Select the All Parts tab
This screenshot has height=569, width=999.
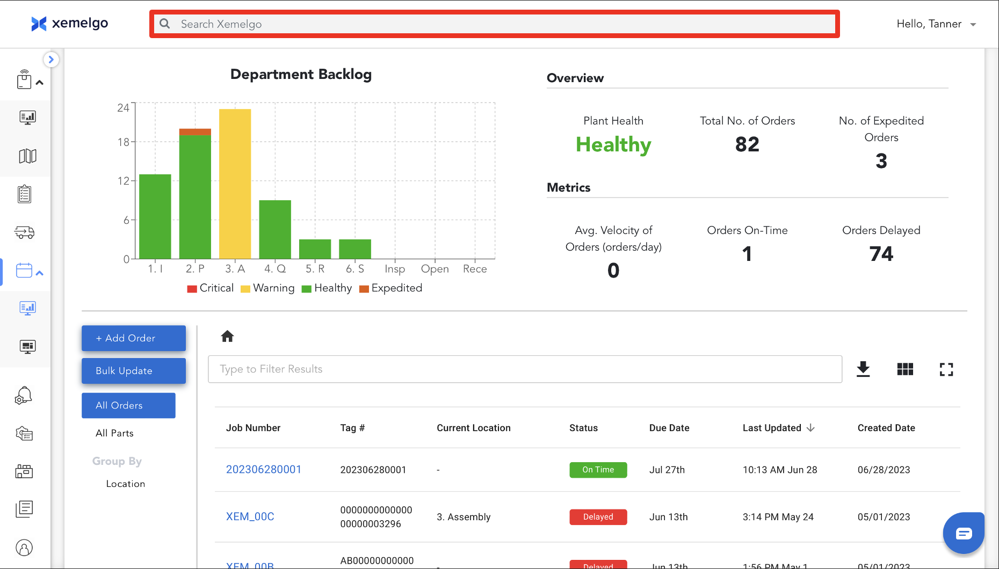(x=114, y=433)
